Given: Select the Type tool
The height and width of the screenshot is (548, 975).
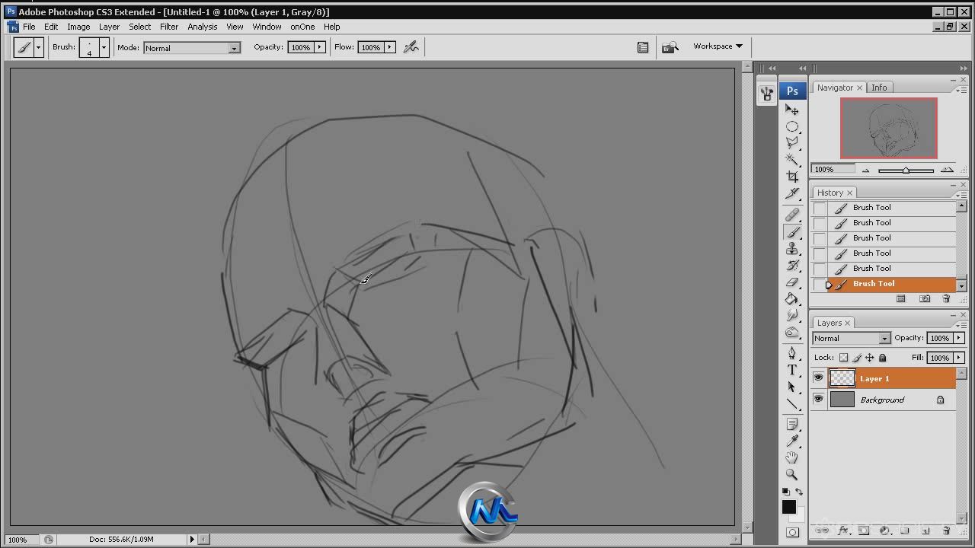Looking at the screenshot, I should click(x=792, y=371).
